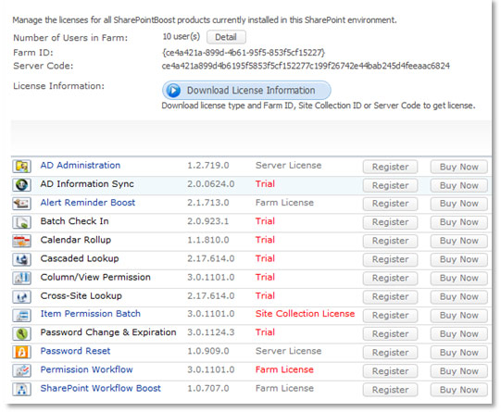Open the Password Reset product link
The width and height of the screenshot is (501, 412).
click(x=75, y=351)
